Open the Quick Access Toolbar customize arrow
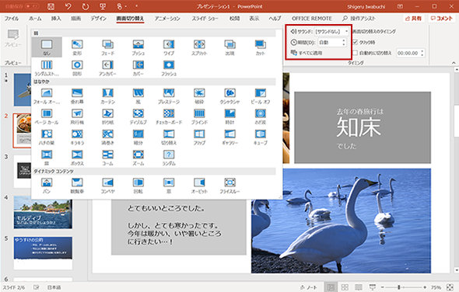 point(136,6)
